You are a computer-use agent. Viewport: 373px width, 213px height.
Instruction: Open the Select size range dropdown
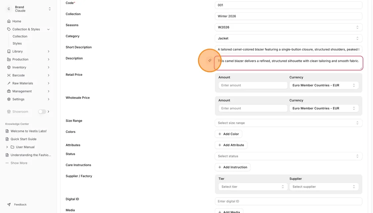coord(288,123)
